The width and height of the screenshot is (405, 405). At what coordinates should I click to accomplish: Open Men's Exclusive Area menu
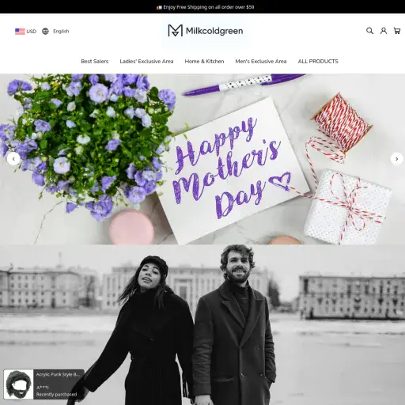click(x=261, y=62)
